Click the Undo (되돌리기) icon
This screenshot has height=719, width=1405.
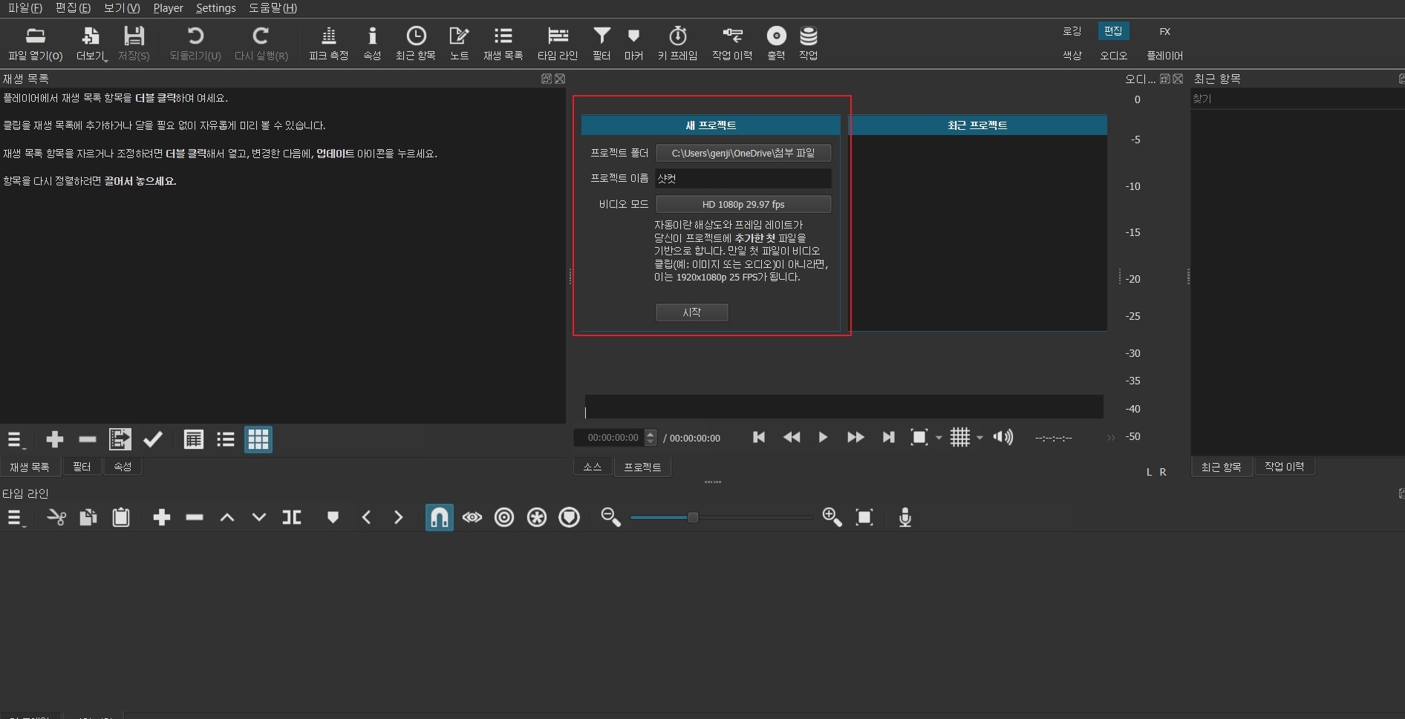coord(195,44)
